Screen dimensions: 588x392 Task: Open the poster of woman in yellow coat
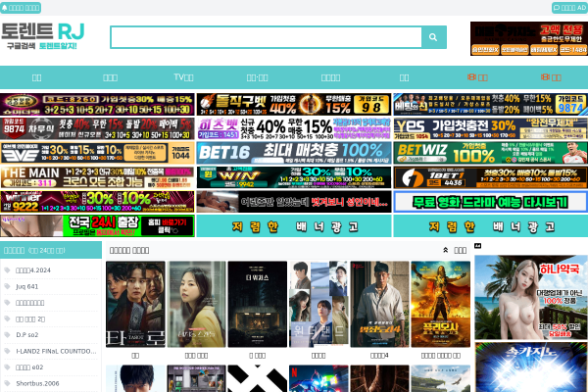[x=197, y=304]
